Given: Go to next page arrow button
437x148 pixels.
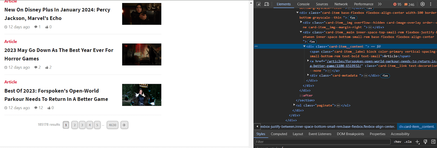Looking at the screenshot, I should pos(124,125).
